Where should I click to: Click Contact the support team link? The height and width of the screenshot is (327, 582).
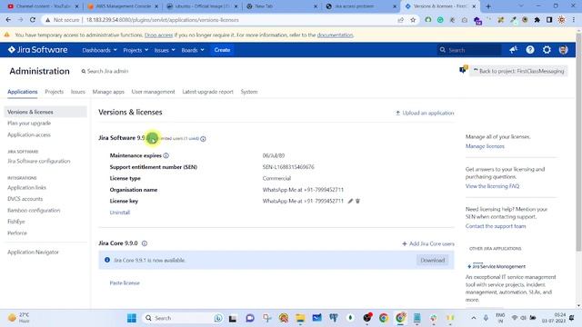tap(496, 226)
